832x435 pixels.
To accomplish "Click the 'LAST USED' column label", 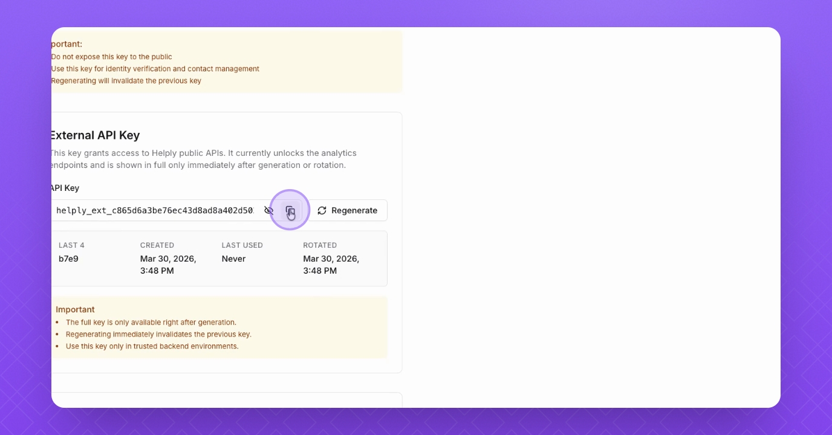I will pos(242,245).
